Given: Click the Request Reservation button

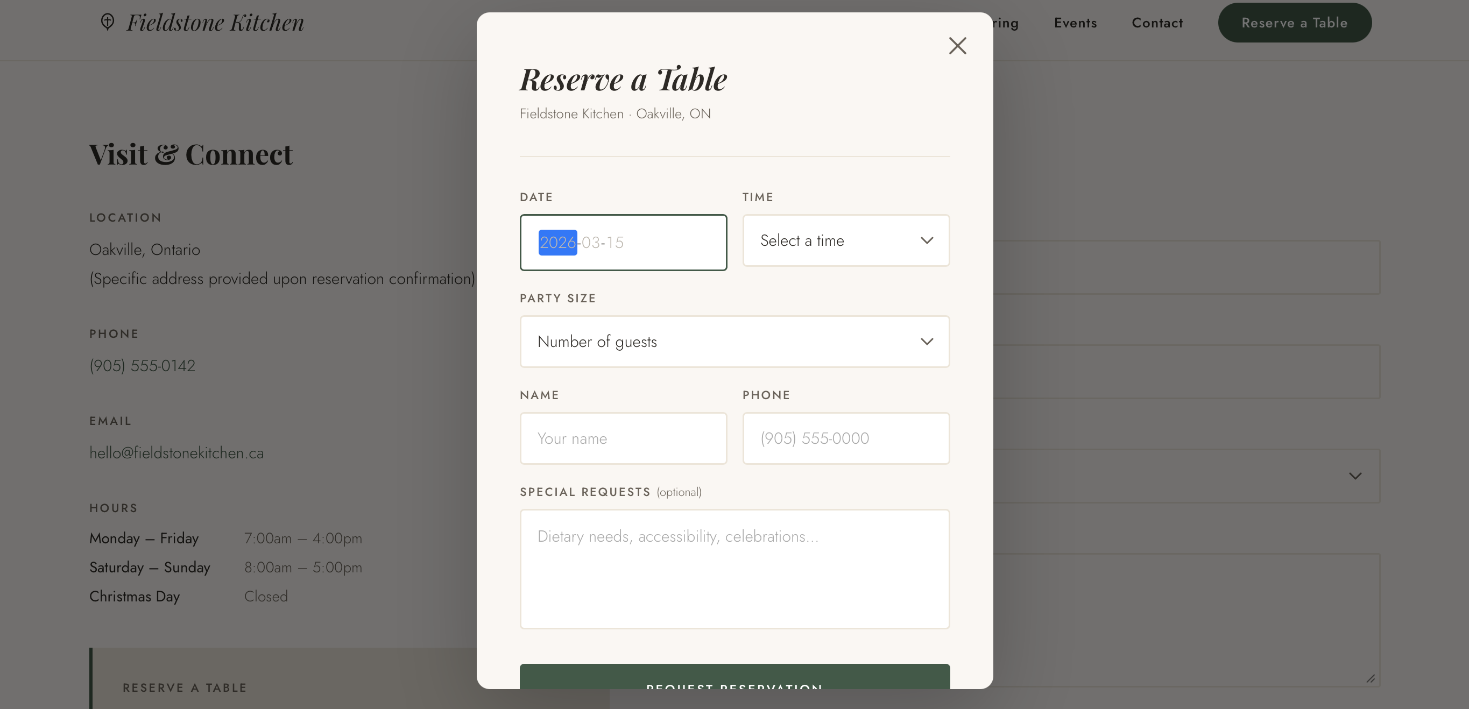Looking at the screenshot, I should (x=734, y=687).
